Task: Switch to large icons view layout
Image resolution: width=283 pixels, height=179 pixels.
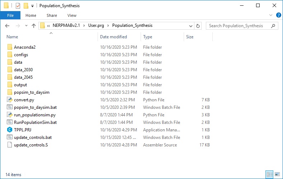Action: coord(277,175)
